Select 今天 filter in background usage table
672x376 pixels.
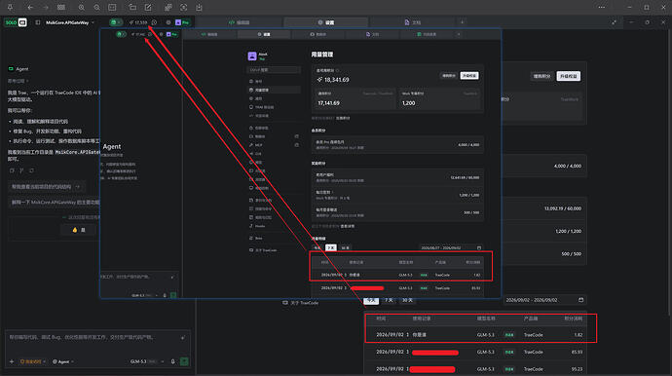click(371, 301)
